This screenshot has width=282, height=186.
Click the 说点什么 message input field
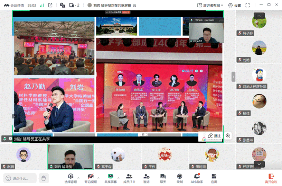(20, 178)
